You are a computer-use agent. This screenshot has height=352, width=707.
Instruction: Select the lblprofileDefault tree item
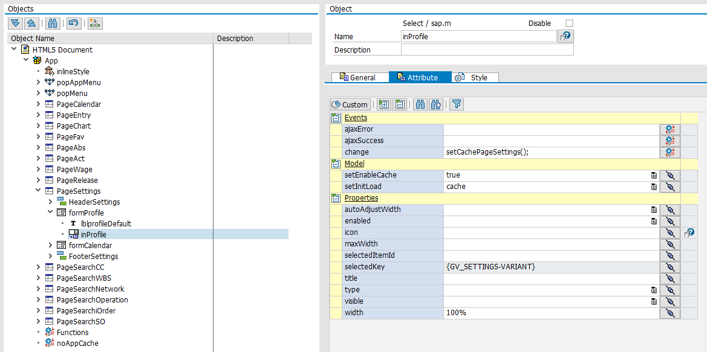click(x=106, y=223)
